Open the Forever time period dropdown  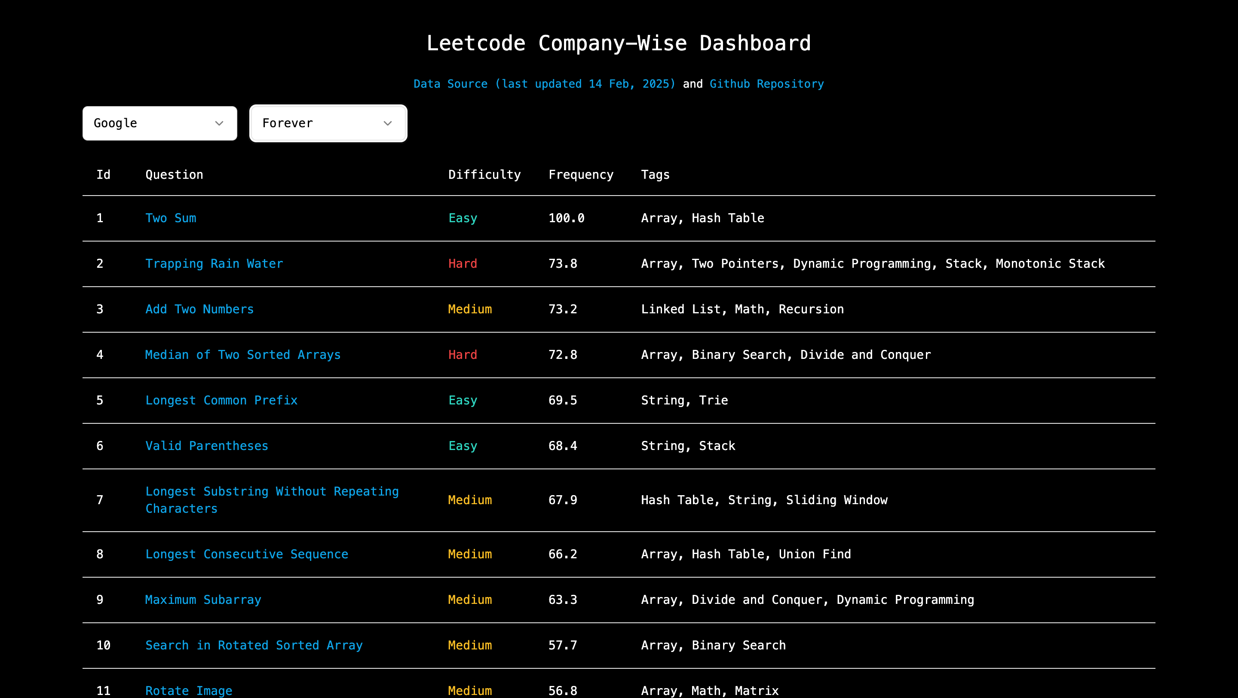click(328, 123)
